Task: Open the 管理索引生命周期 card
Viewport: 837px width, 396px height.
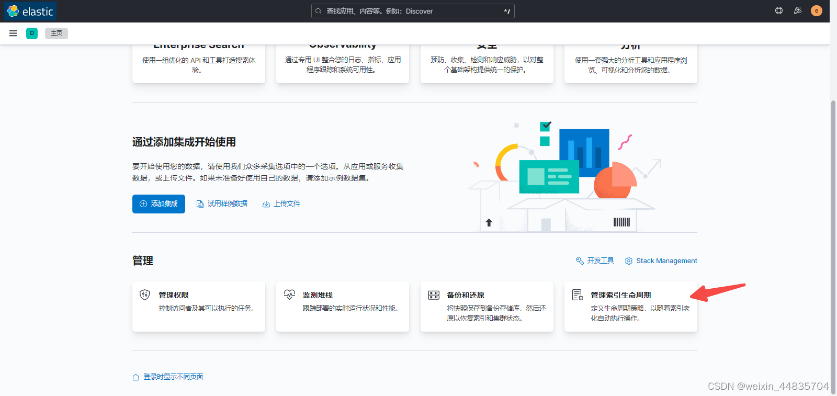Action: point(631,307)
